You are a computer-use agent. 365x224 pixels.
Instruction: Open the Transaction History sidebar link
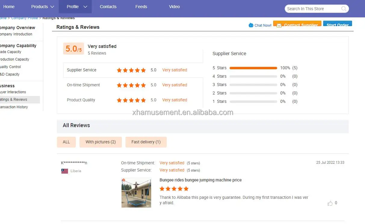pyautogui.click(x=14, y=107)
